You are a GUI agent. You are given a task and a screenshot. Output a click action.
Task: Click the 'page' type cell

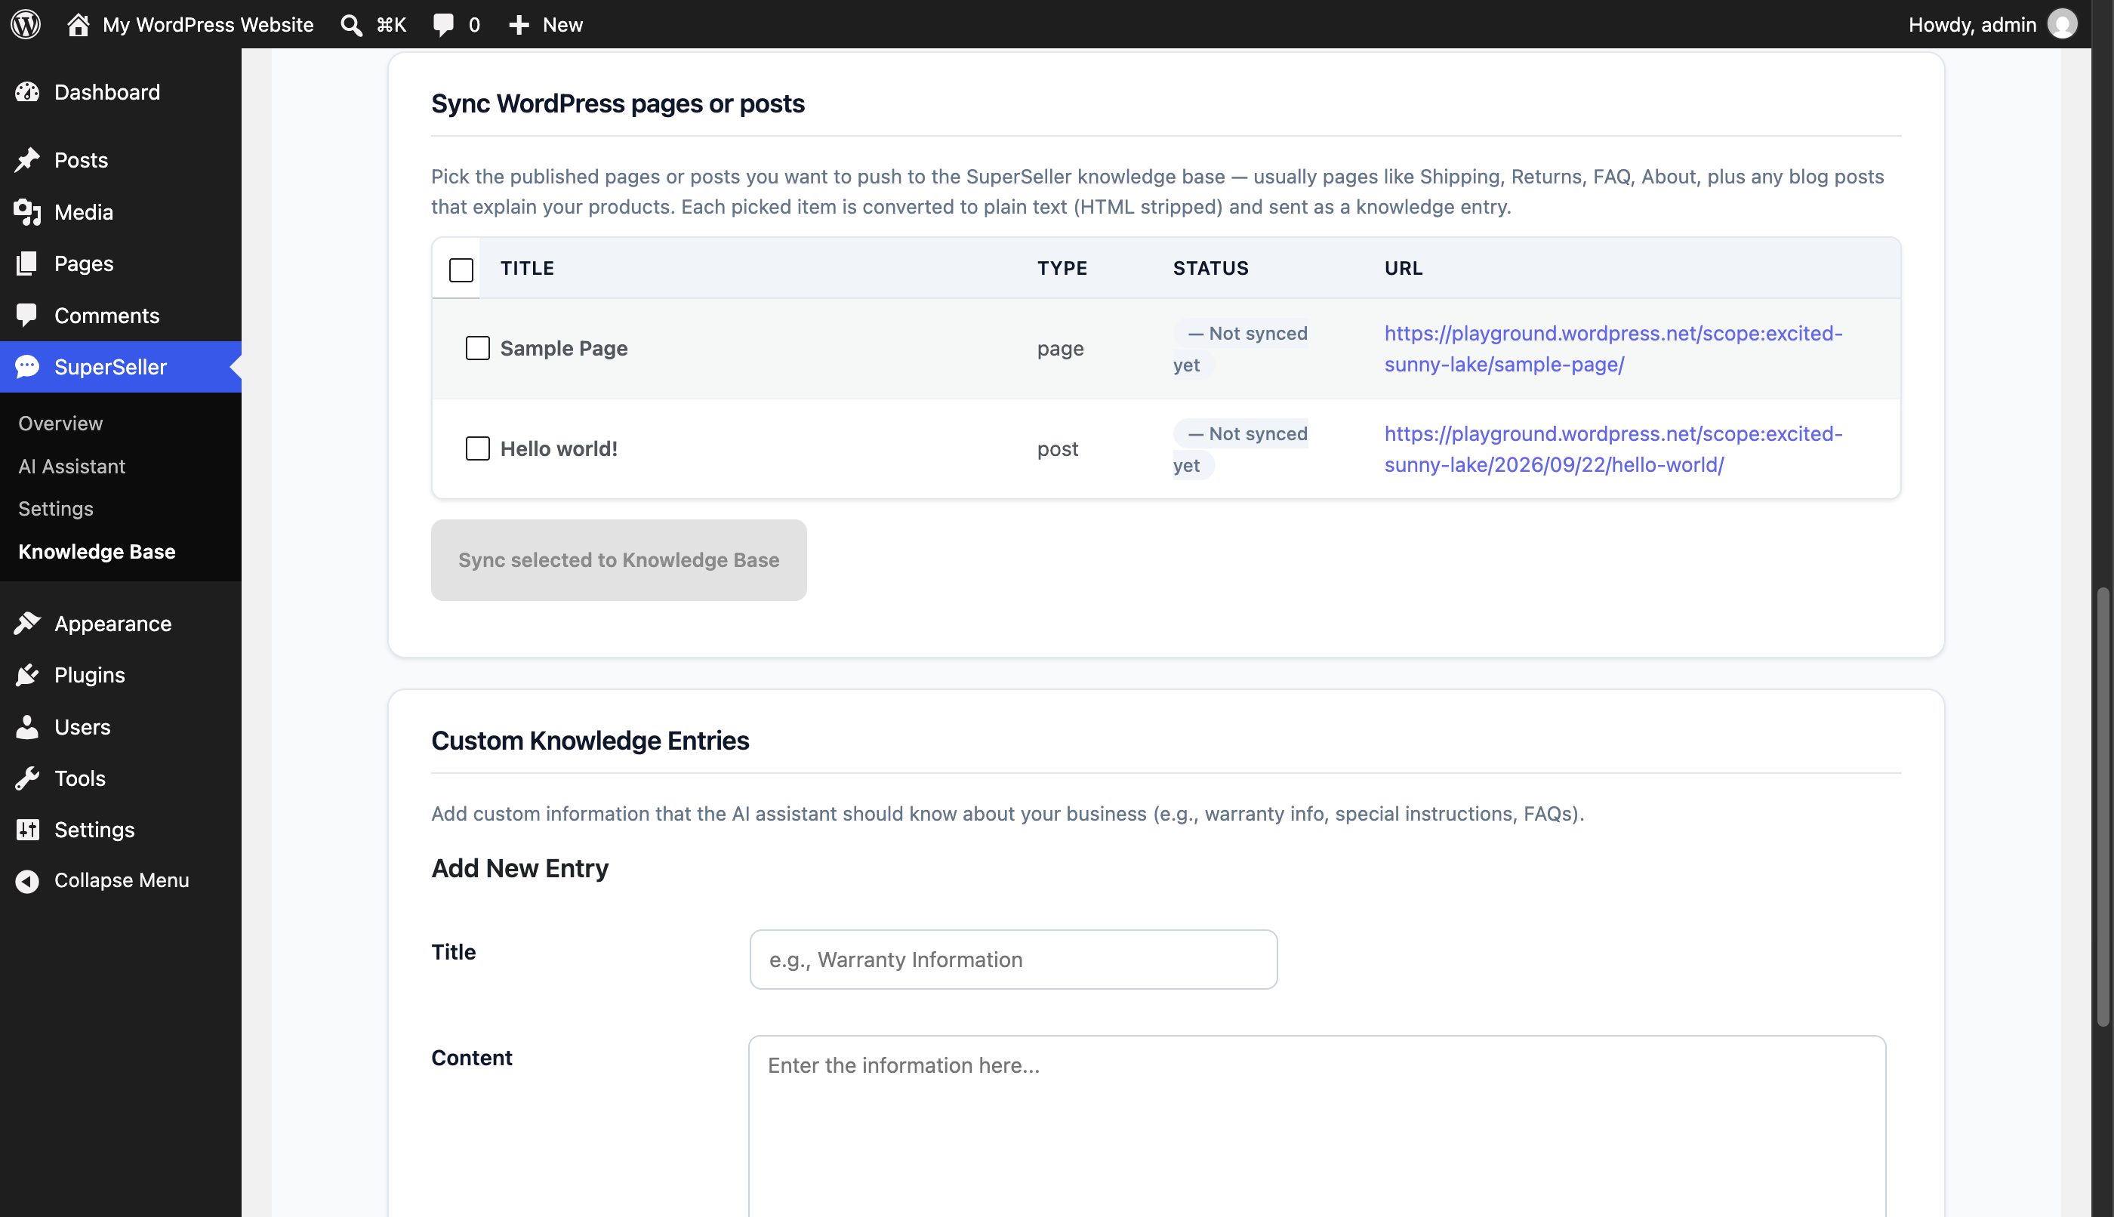pos(1061,349)
